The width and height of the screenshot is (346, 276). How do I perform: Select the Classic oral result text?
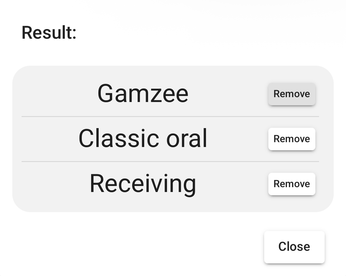[x=143, y=138]
